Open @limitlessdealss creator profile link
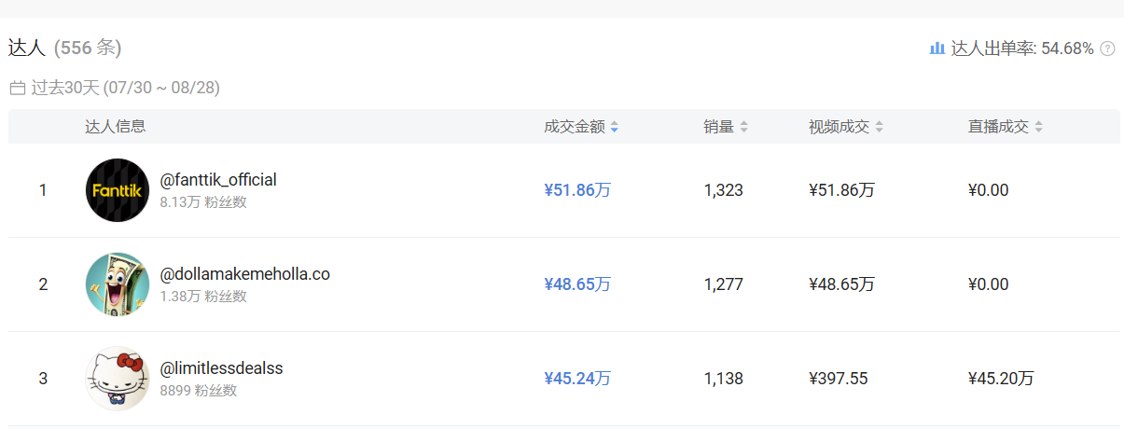Viewport: 1124px width, 429px height. click(x=221, y=368)
